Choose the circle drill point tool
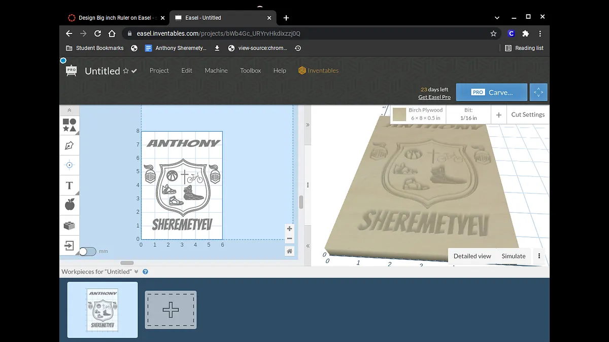The height and width of the screenshot is (342, 609). point(70,165)
